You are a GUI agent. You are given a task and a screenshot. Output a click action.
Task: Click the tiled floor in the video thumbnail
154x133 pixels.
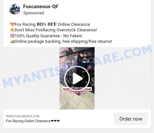tap(77, 101)
